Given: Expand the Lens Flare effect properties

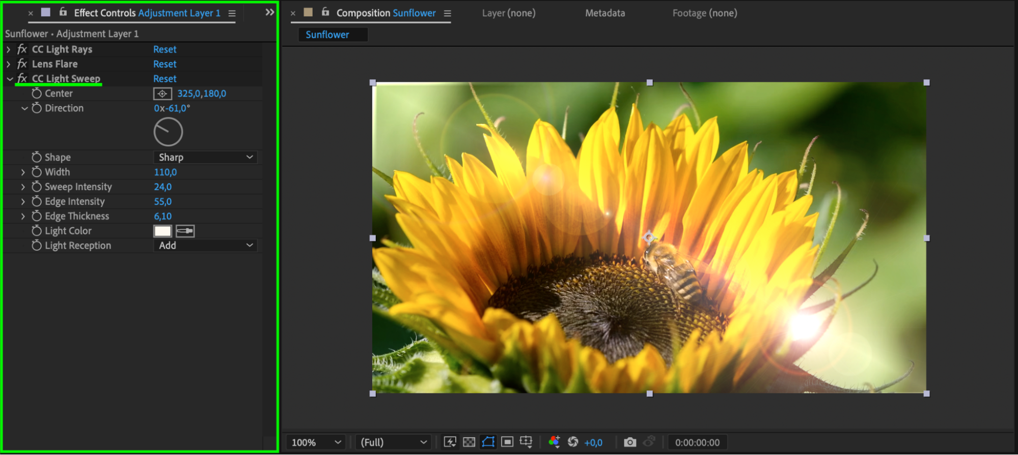Looking at the screenshot, I should (x=9, y=64).
